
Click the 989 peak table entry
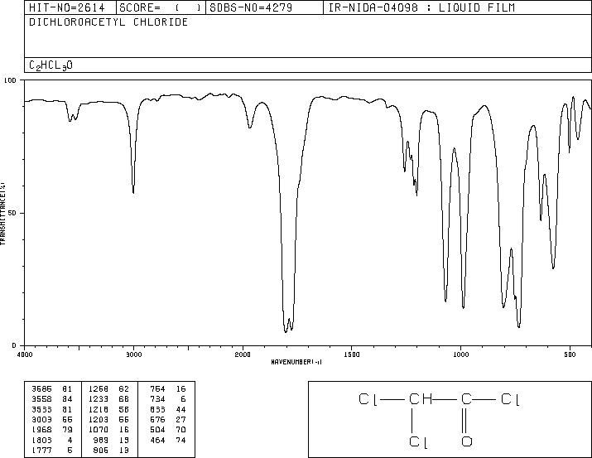click(x=111, y=441)
